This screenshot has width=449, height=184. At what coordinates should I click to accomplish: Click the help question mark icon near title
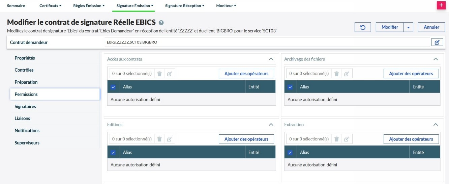161,23
